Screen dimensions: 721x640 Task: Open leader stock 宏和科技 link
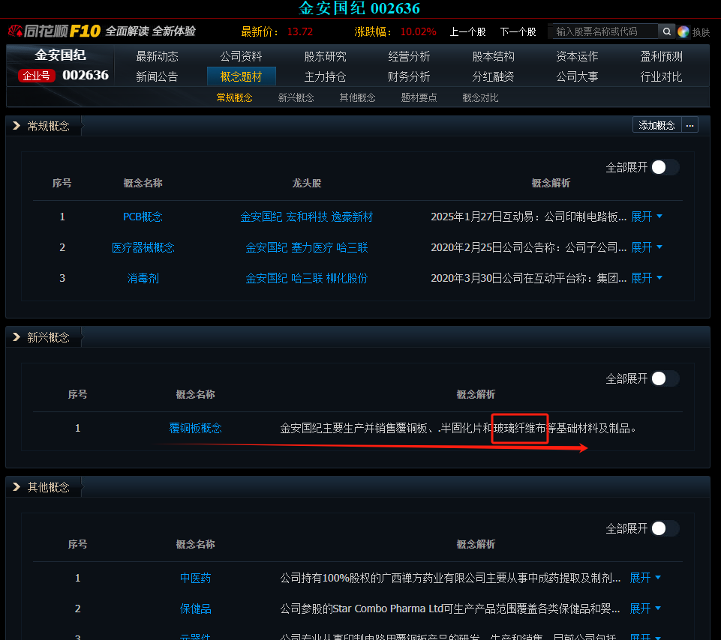click(x=307, y=217)
